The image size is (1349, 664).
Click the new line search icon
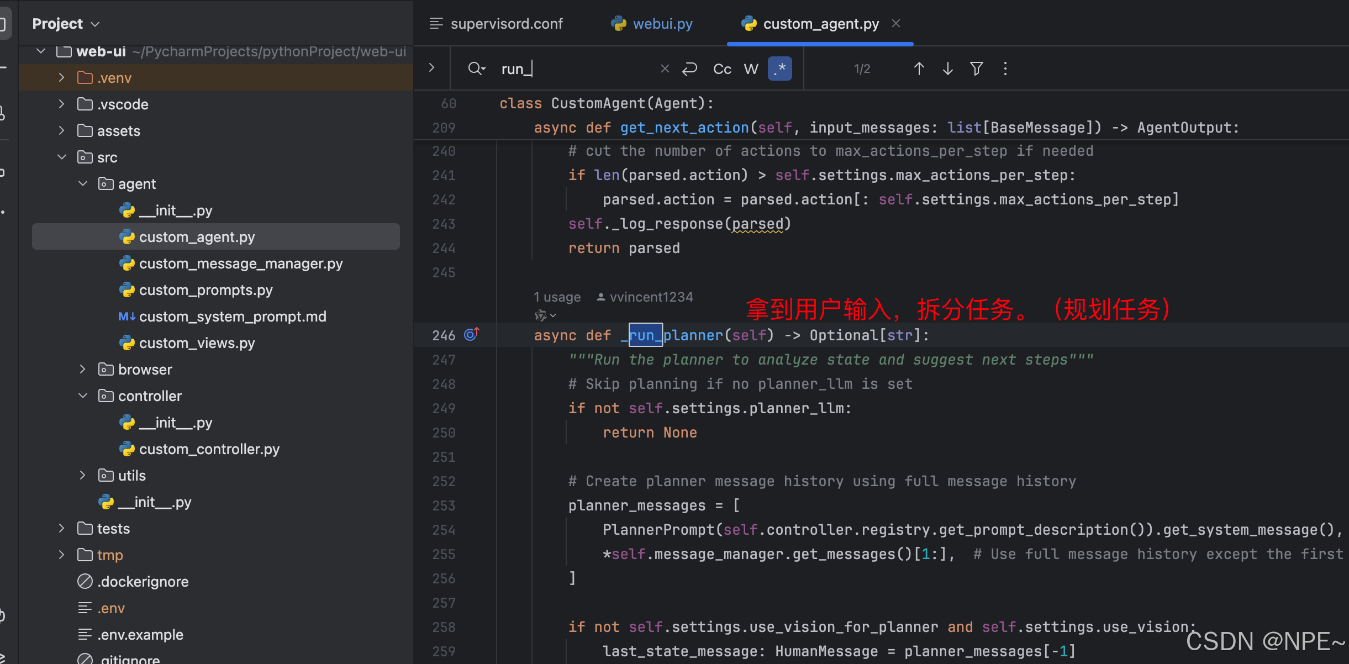click(x=689, y=68)
